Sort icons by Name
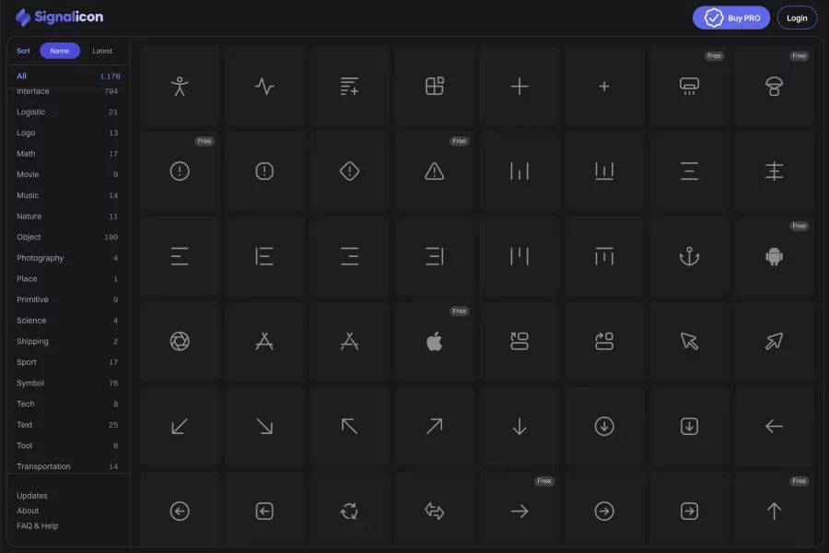The image size is (829, 553). pos(60,51)
